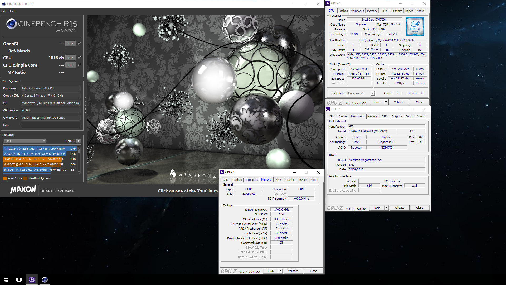Click the Cinebench title bar icon
Viewport: 506px width, 285px height.
click(4, 4)
